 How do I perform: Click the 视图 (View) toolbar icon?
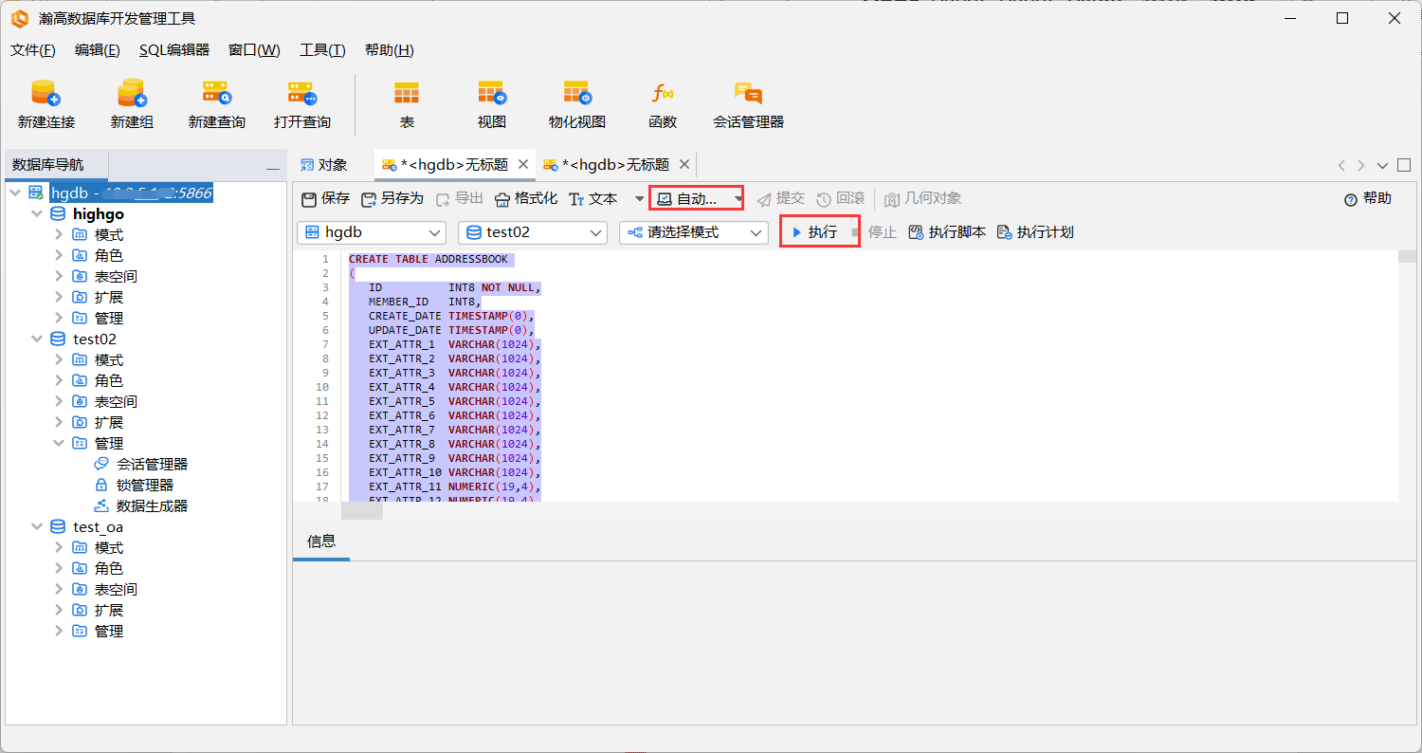pos(491,94)
